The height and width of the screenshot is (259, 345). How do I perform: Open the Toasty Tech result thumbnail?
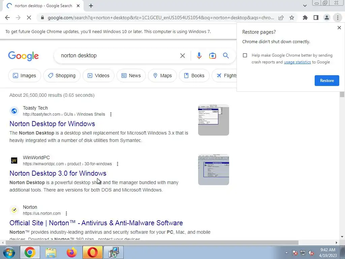pos(213,120)
